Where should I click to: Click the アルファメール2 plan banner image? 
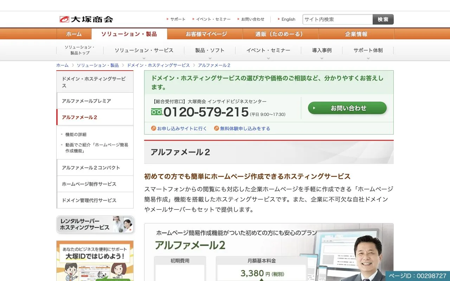269,252
